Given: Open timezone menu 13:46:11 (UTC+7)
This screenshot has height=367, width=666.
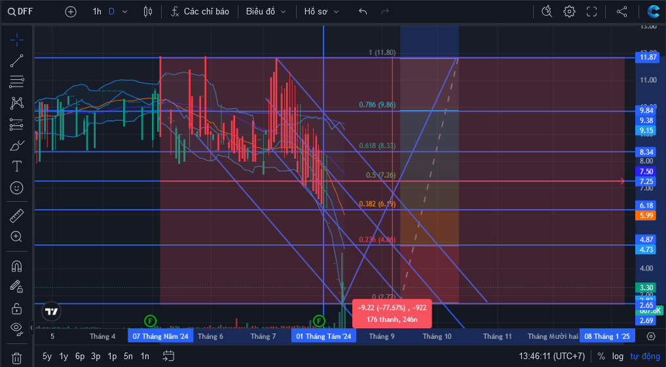Looking at the screenshot, I should (x=552, y=357).
